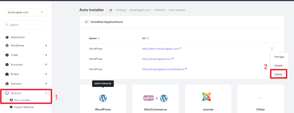
Task: Click external link icon after b2bdemo URL
Action: (186, 69)
